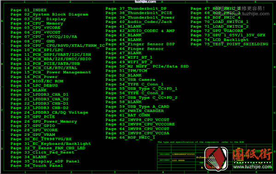276x174 pixels.
Task: Select 'Page 13_PCH_PCIE/SATA/USB' entry
Action: coord(45,64)
